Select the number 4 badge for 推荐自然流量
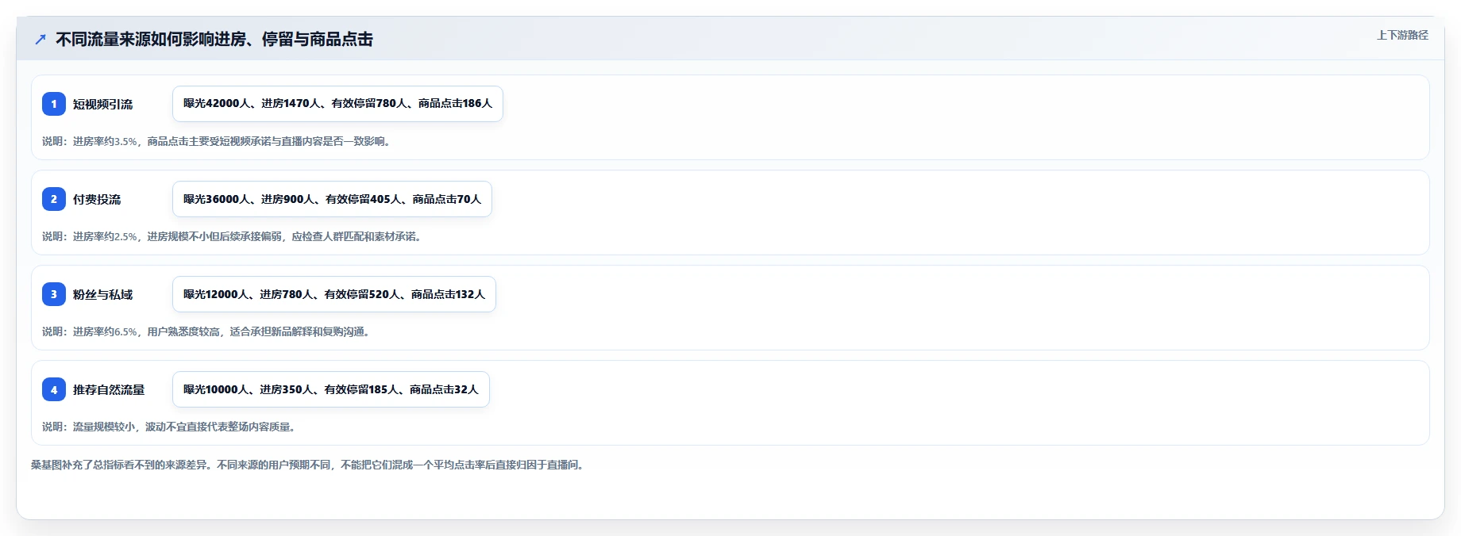Viewport: 1461px width, 536px height. coord(54,389)
